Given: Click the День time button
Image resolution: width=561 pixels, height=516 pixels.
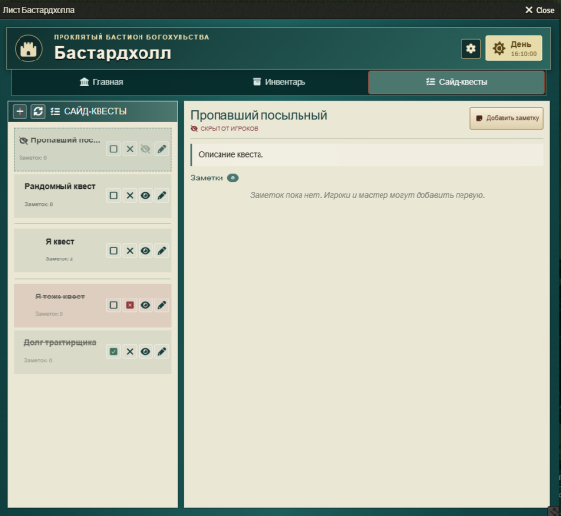Looking at the screenshot, I should (x=514, y=48).
